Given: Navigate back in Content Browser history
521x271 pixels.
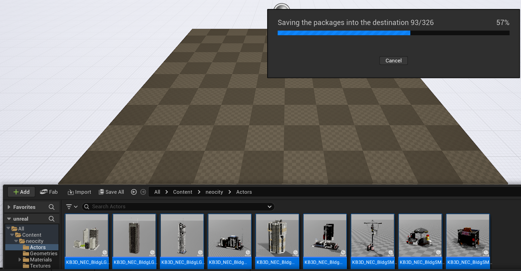Looking at the screenshot, I should point(134,192).
